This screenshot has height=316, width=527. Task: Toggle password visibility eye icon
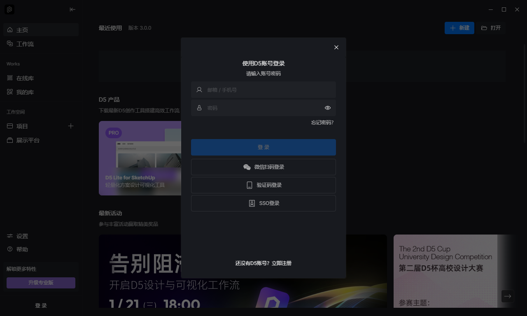tap(328, 108)
